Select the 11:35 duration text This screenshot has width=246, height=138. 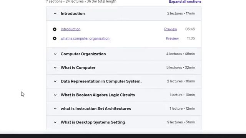[191, 38]
